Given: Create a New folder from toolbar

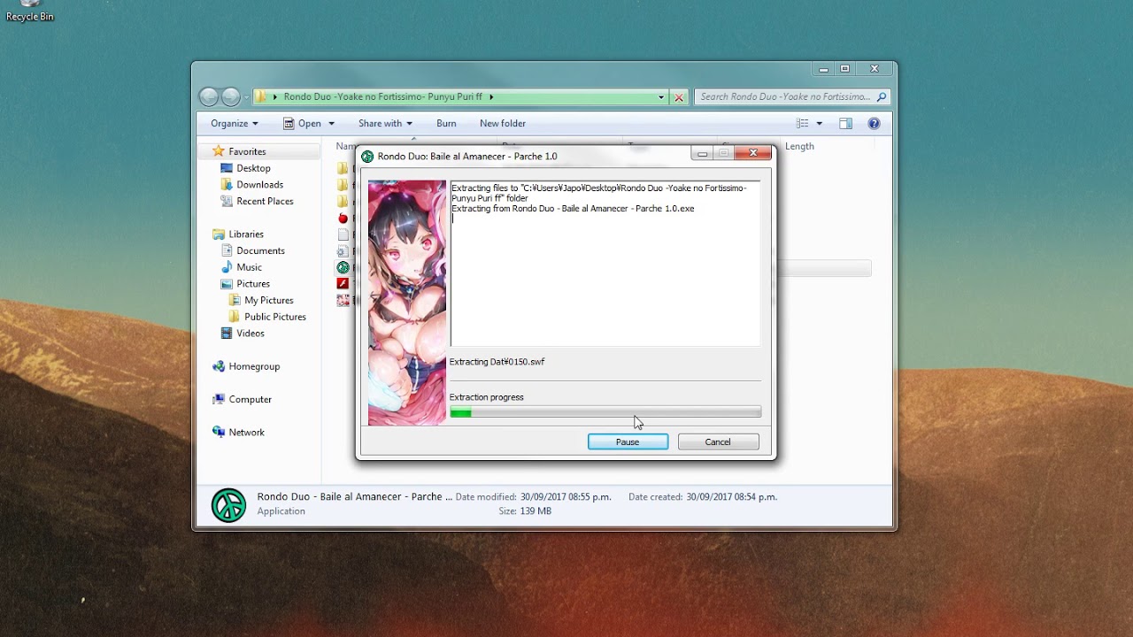Looking at the screenshot, I should (503, 123).
